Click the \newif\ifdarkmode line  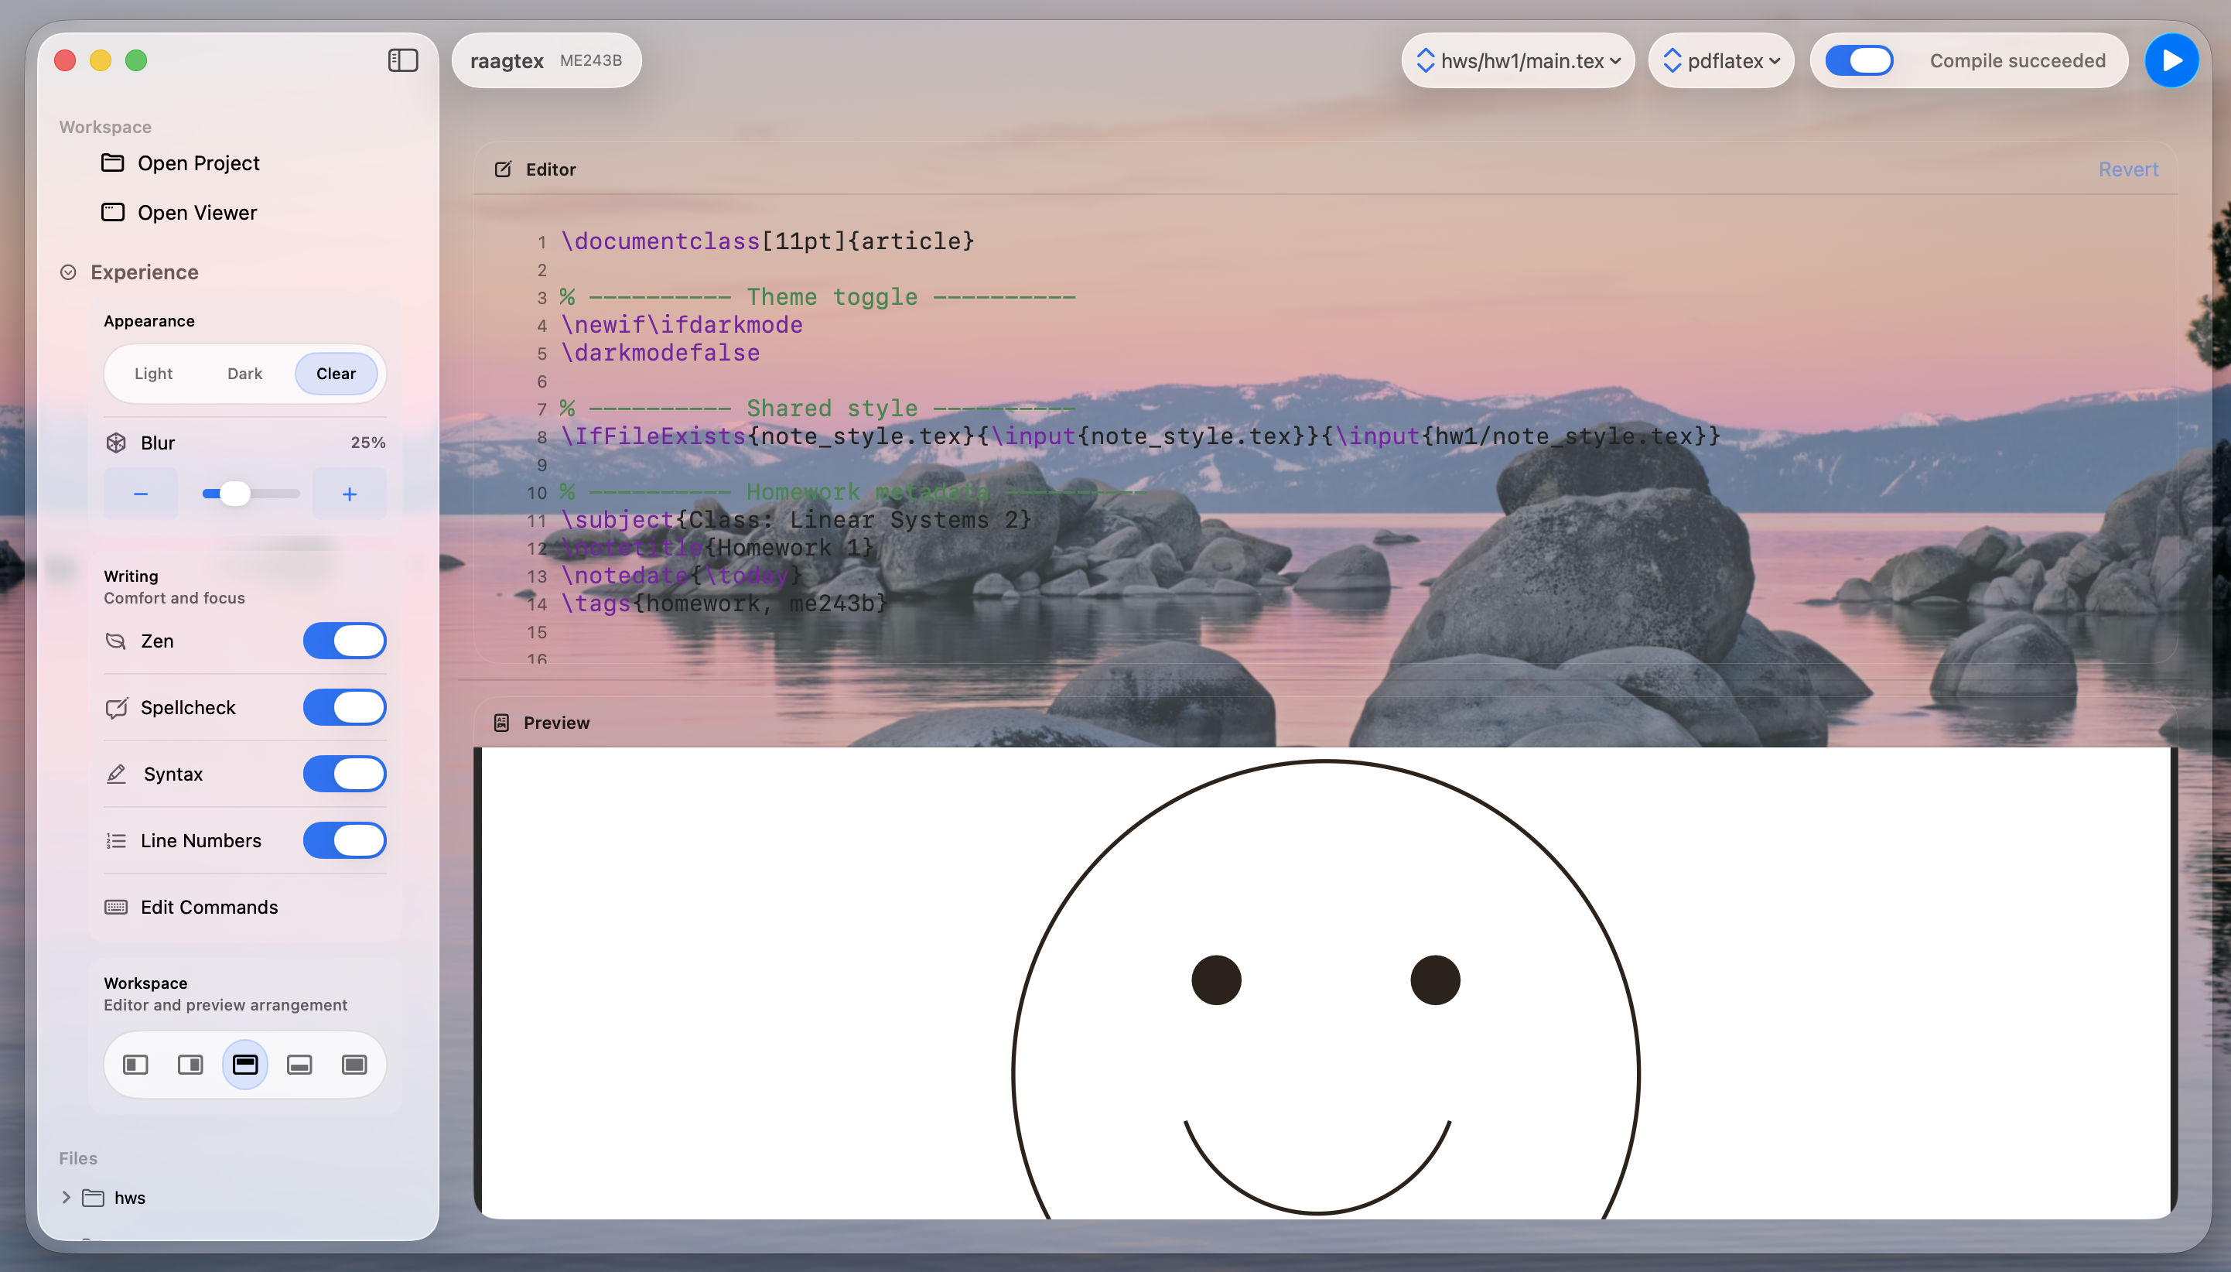[x=681, y=325]
